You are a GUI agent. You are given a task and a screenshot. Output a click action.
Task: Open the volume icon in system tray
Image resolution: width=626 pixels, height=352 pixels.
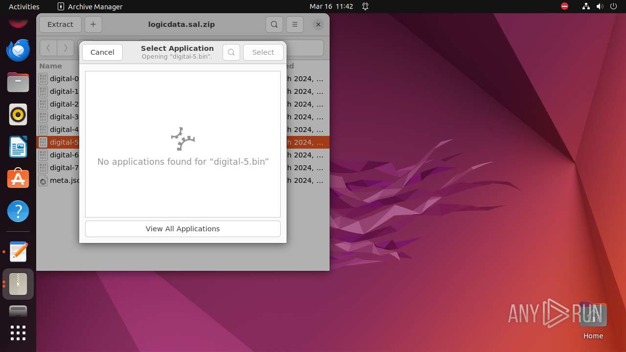click(x=600, y=6)
